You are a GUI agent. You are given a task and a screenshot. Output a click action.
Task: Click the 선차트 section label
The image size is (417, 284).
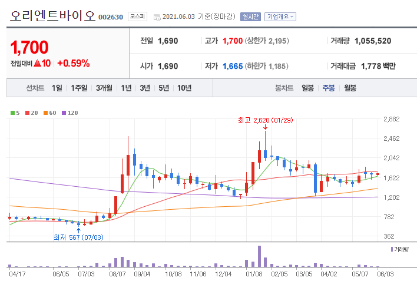[35, 88]
